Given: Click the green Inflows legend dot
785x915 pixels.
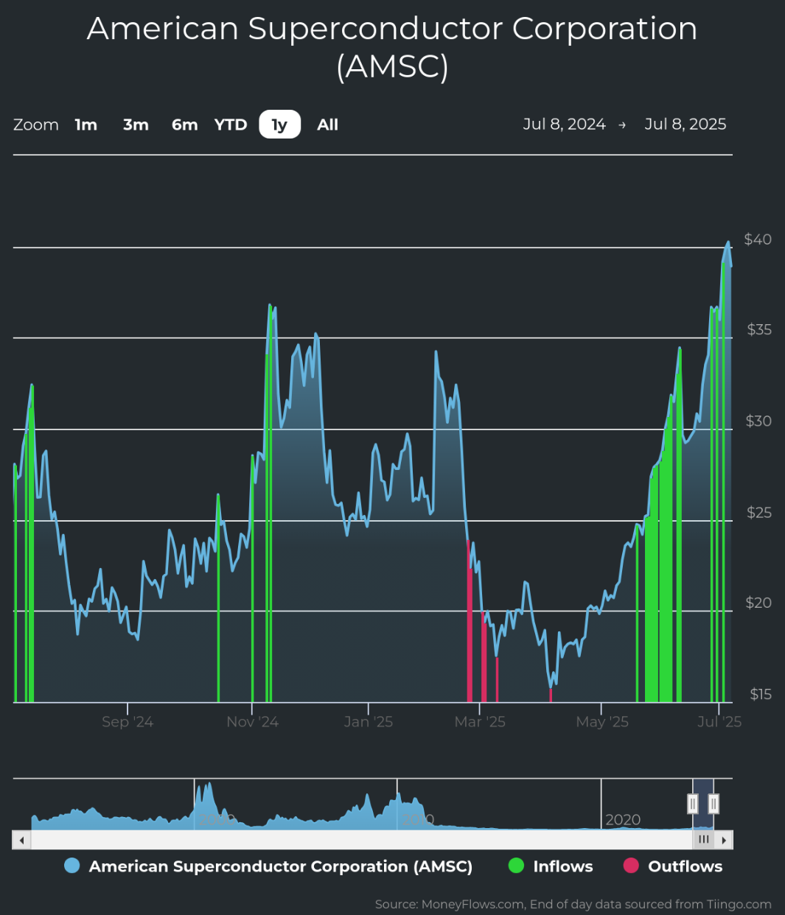Looking at the screenshot, I should click(516, 866).
